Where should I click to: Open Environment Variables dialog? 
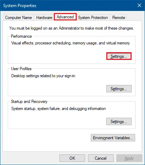coord(113,137)
